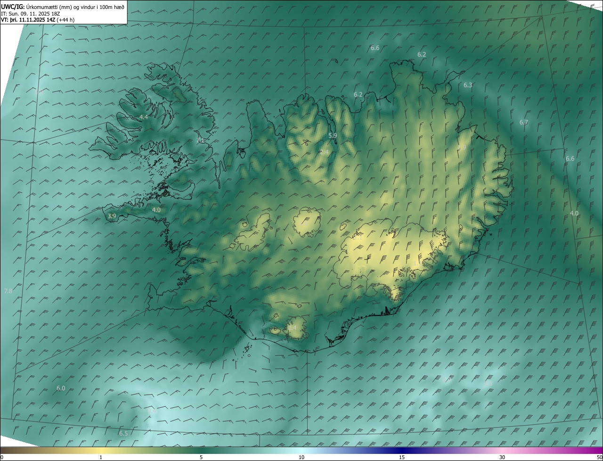Pick the 5.9 value label
Image resolution: width=603 pixels, height=461 pixels.
pyautogui.click(x=333, y=136)
